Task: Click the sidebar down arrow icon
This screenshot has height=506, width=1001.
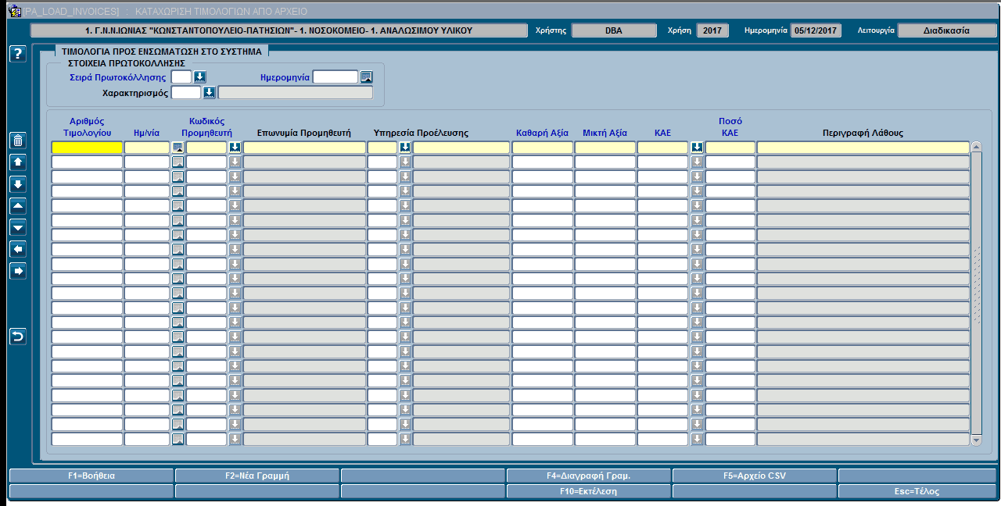Action: coord(17,184)
